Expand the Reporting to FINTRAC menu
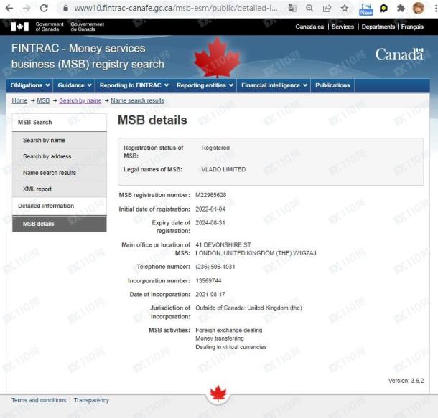This screenshot has height=418, width=438. tap(134, 85)
